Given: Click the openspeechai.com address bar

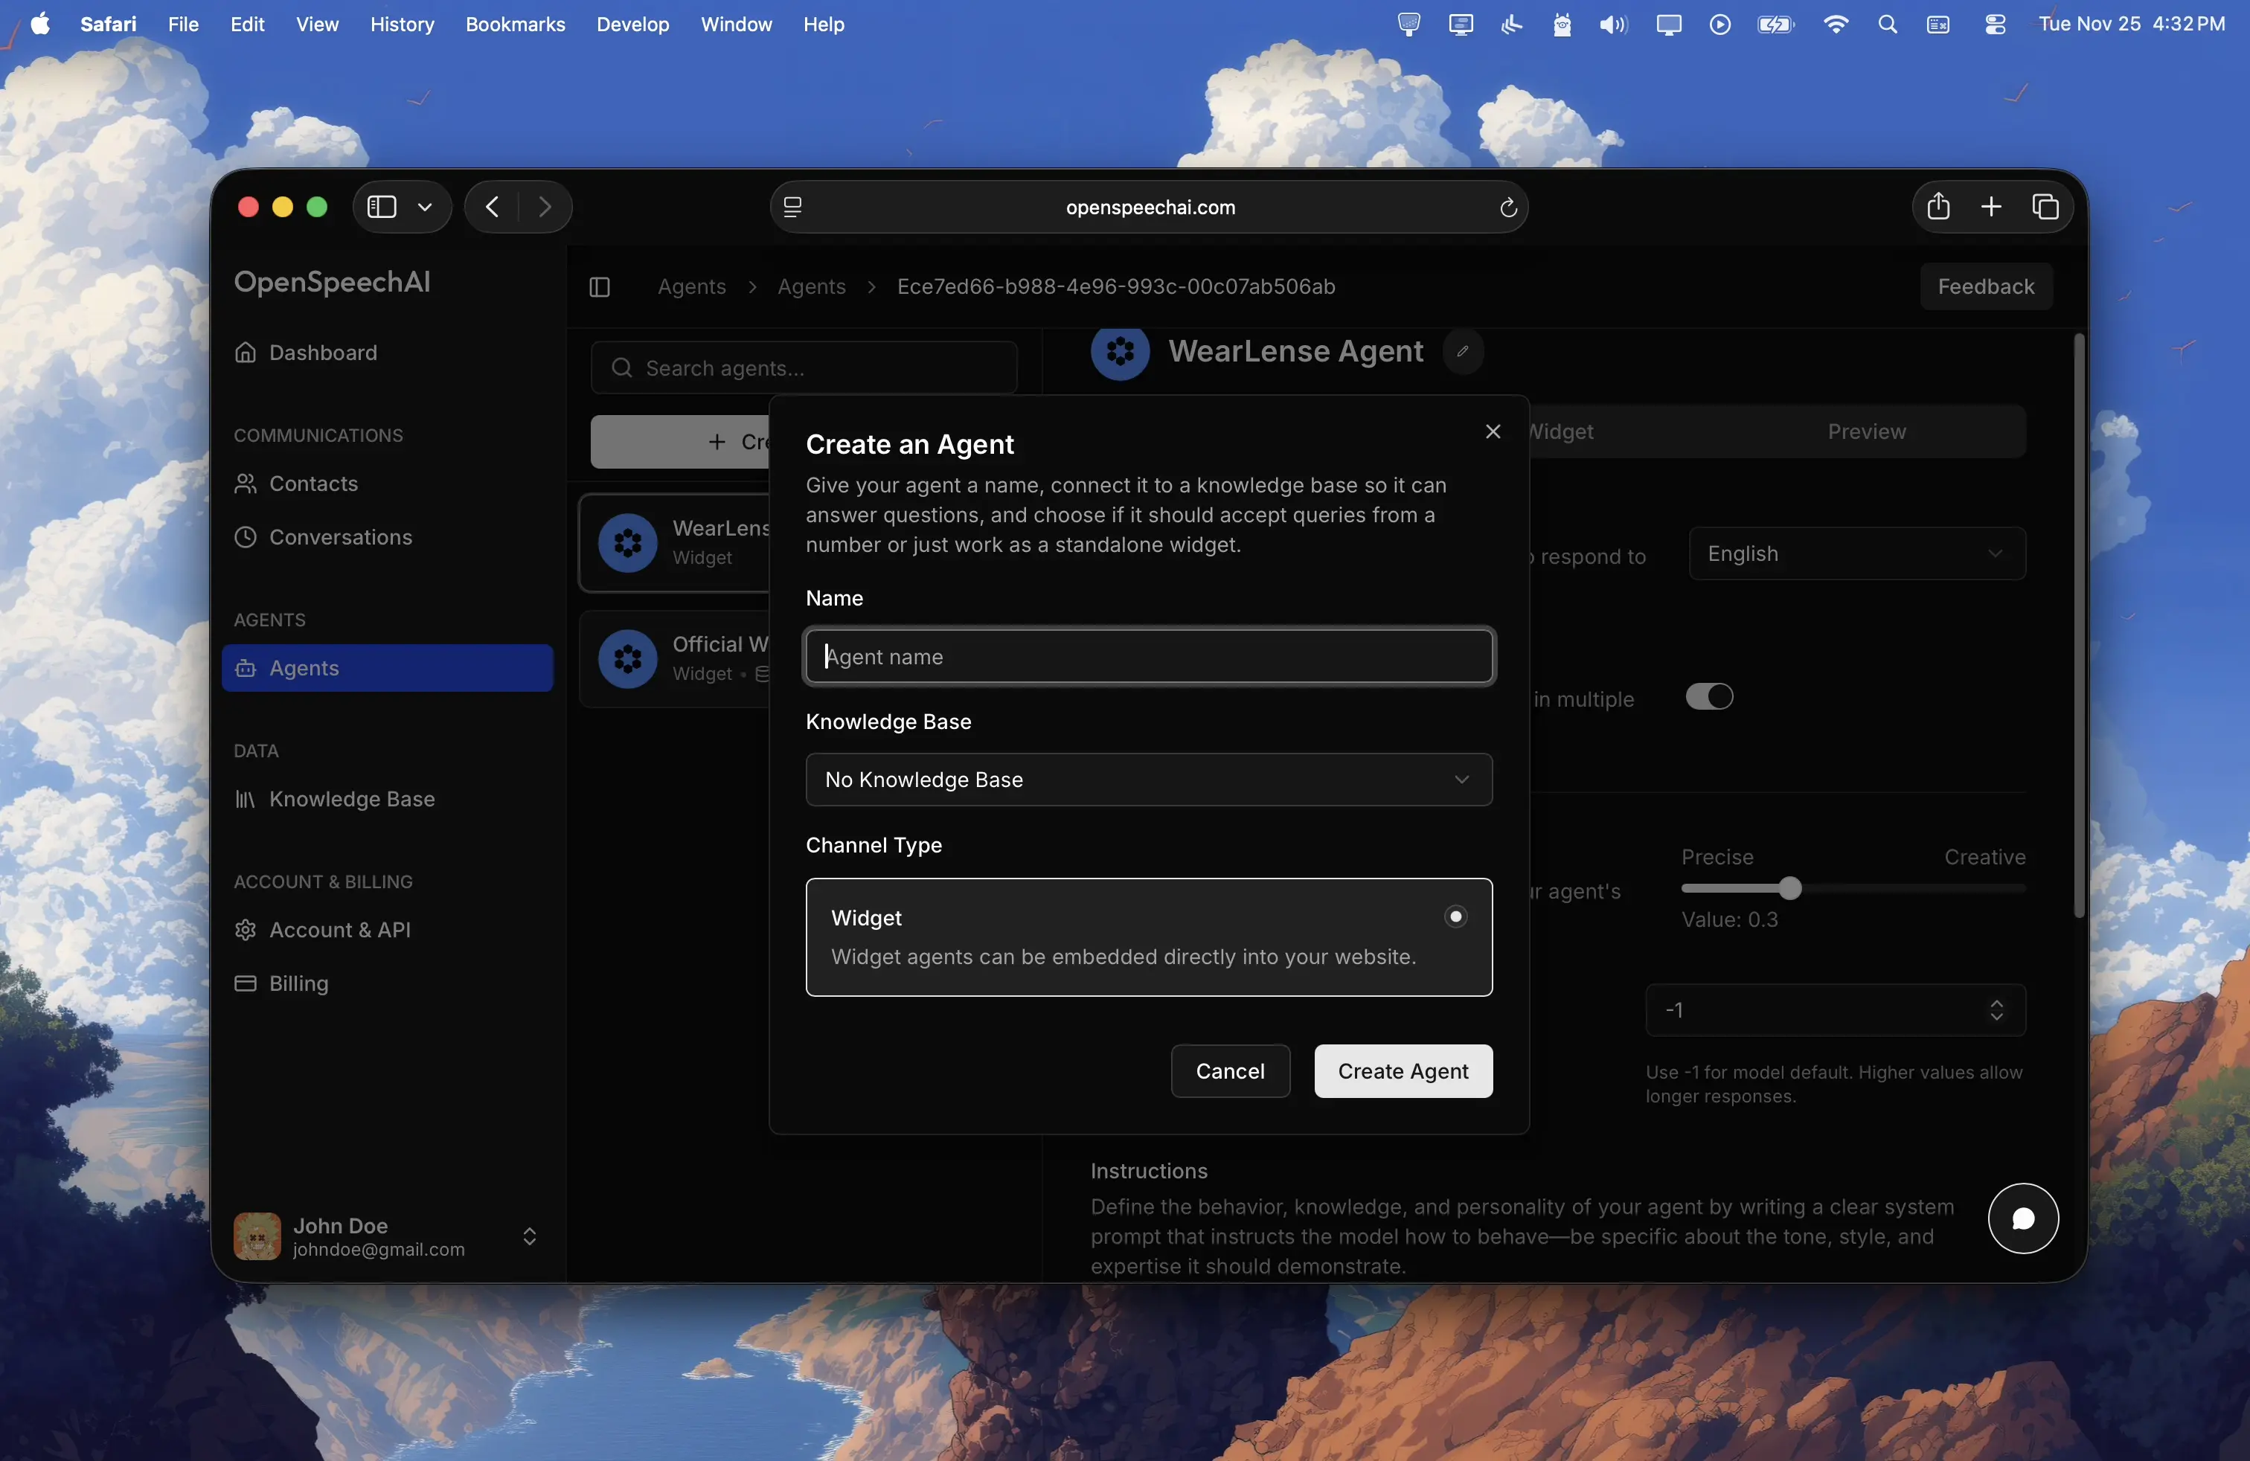Looking at the screenshot, I should [x=1150, y=207].
